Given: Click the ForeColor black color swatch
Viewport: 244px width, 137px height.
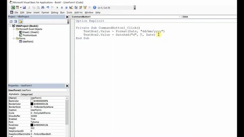Looking at the screenshot, I should click(32, 125).
